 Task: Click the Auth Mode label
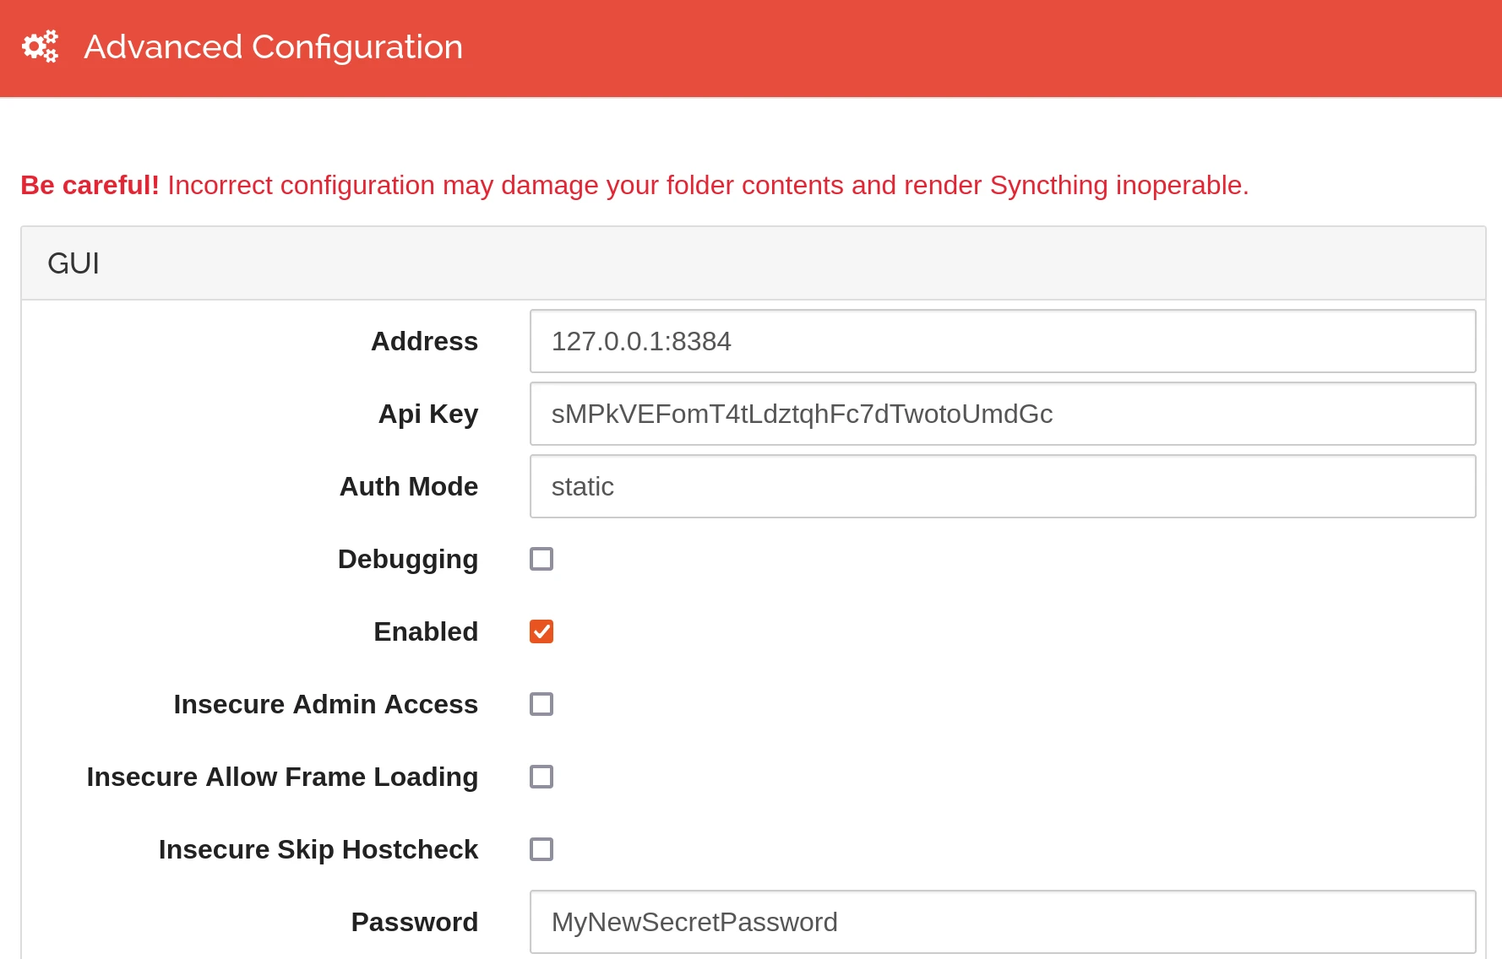[408, 486]
